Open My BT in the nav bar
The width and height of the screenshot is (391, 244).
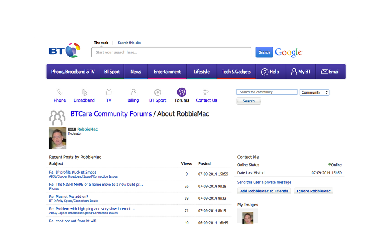click(301, 72)
